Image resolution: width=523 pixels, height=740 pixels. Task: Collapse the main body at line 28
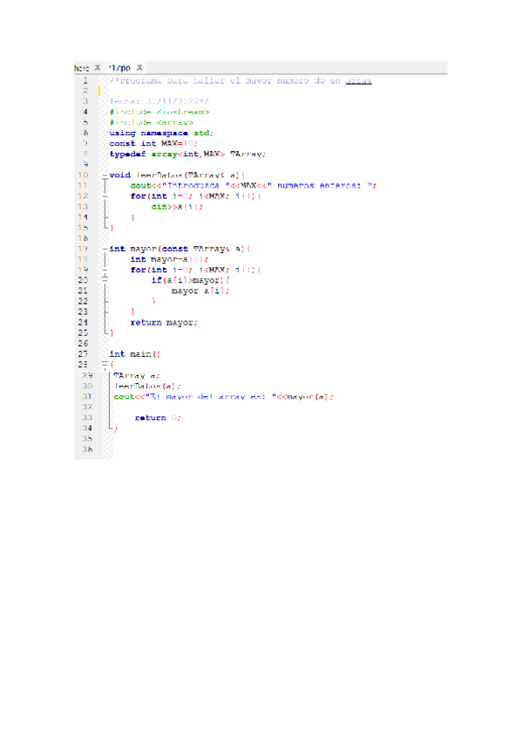105,364
